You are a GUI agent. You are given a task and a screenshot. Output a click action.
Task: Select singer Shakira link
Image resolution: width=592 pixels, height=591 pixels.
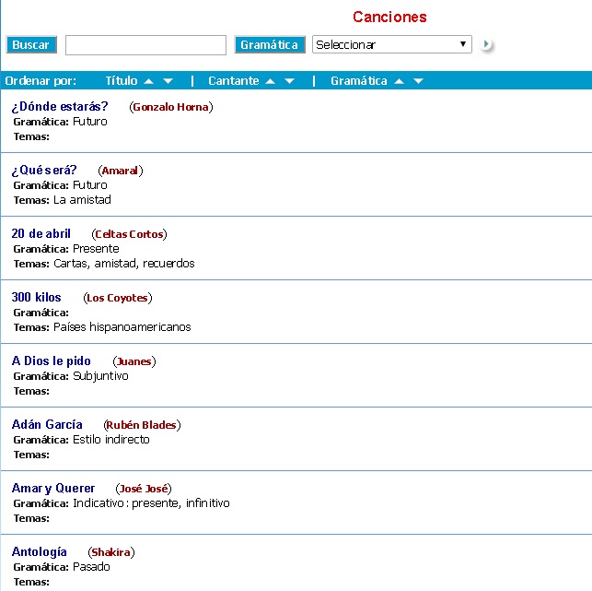[111, 552]
